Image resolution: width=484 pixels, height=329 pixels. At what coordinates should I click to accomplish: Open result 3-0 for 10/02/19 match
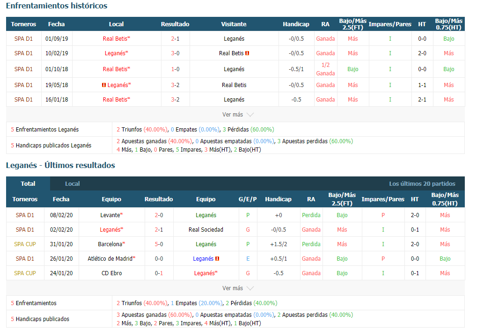175,53
